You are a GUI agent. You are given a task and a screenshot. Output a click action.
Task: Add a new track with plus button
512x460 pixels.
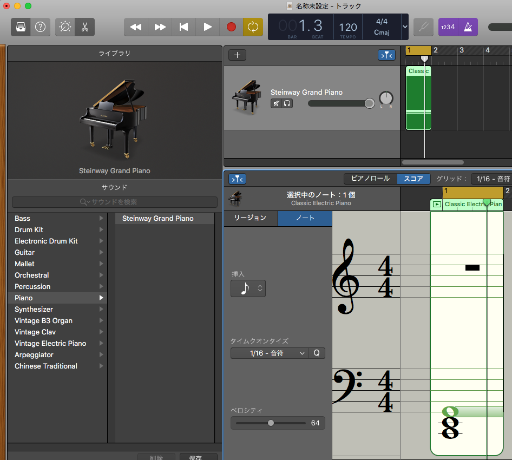238,55
